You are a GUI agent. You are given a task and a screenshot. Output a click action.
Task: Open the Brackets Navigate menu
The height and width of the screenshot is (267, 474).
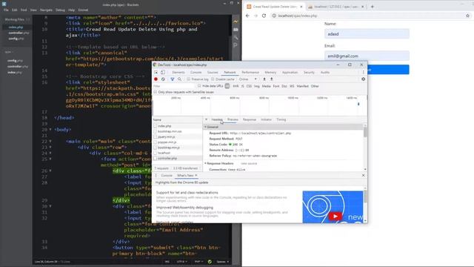click(x=46, y=10)
